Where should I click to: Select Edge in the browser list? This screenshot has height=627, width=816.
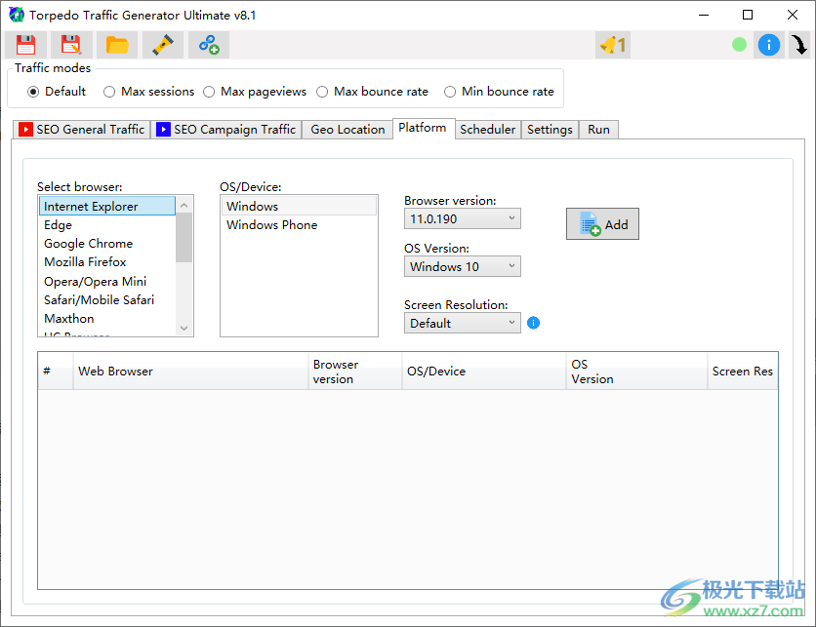tap(107, 225)
